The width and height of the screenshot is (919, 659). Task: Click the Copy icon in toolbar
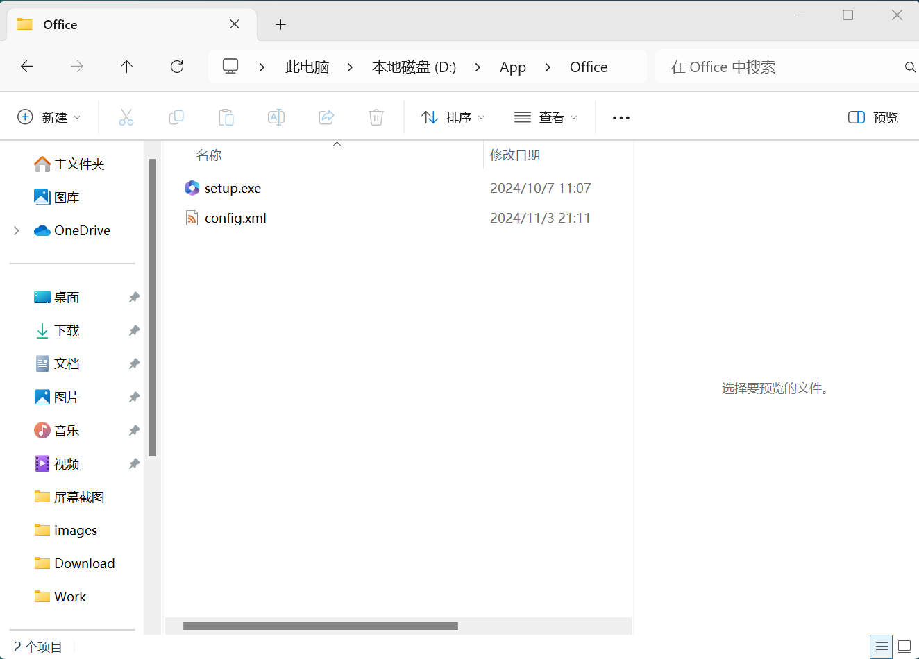tap(176, 117)
